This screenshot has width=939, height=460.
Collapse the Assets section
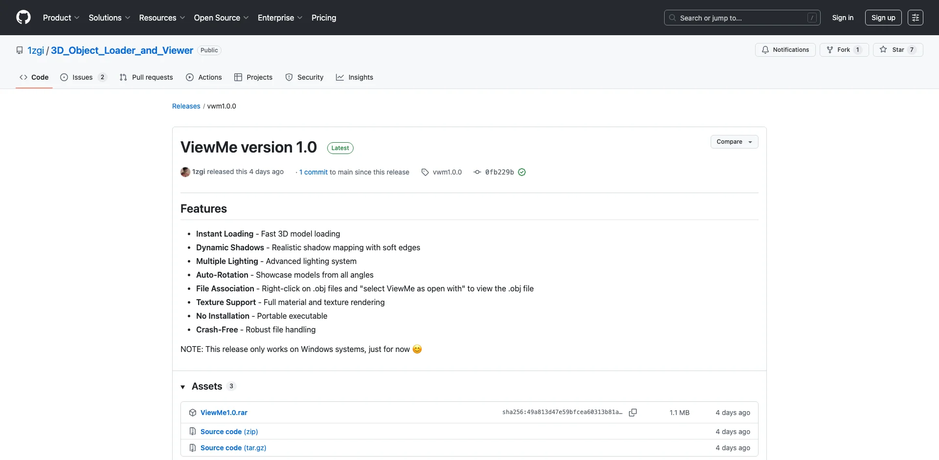point(183,387)
